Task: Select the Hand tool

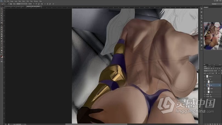Action: click(x=2, y=50)
